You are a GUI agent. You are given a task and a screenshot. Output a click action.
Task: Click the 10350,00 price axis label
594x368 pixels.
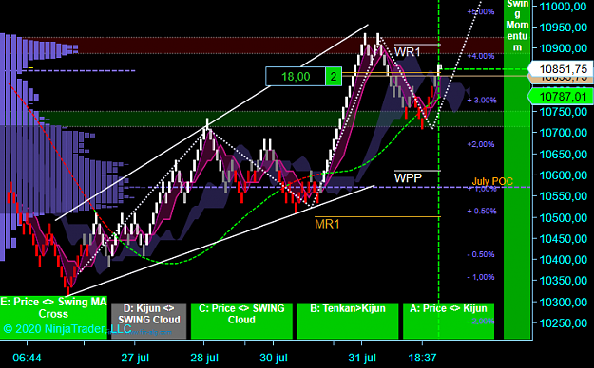tap(564, 281)
